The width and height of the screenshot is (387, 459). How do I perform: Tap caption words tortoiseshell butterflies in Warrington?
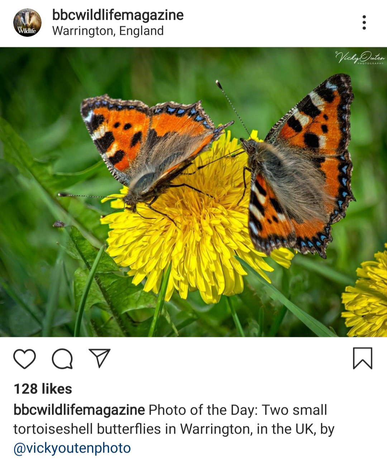tap(132, 429)
